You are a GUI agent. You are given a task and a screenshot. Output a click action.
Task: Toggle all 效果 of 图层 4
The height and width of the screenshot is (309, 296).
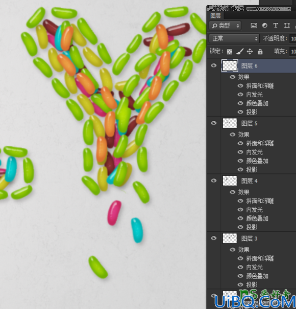click(233, 192)
